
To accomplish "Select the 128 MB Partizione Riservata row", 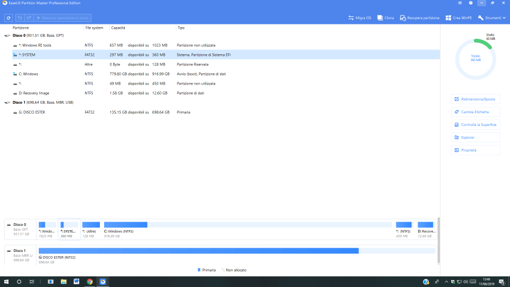I will coord(226,64).
